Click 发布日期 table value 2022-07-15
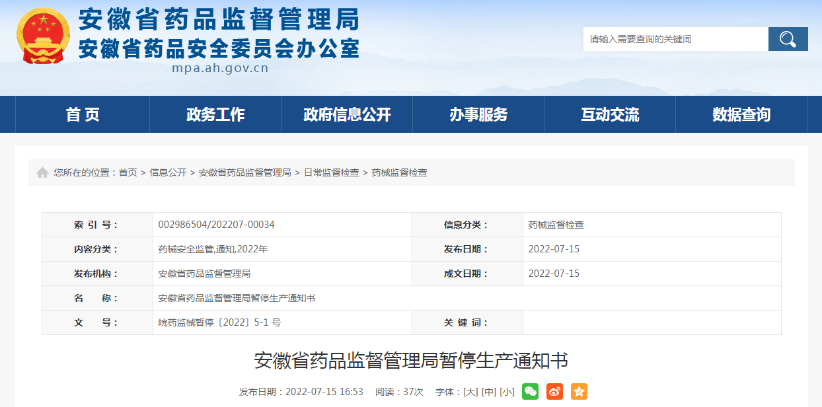The height and width of the screenshot is (407, 822). click(554, 249)
